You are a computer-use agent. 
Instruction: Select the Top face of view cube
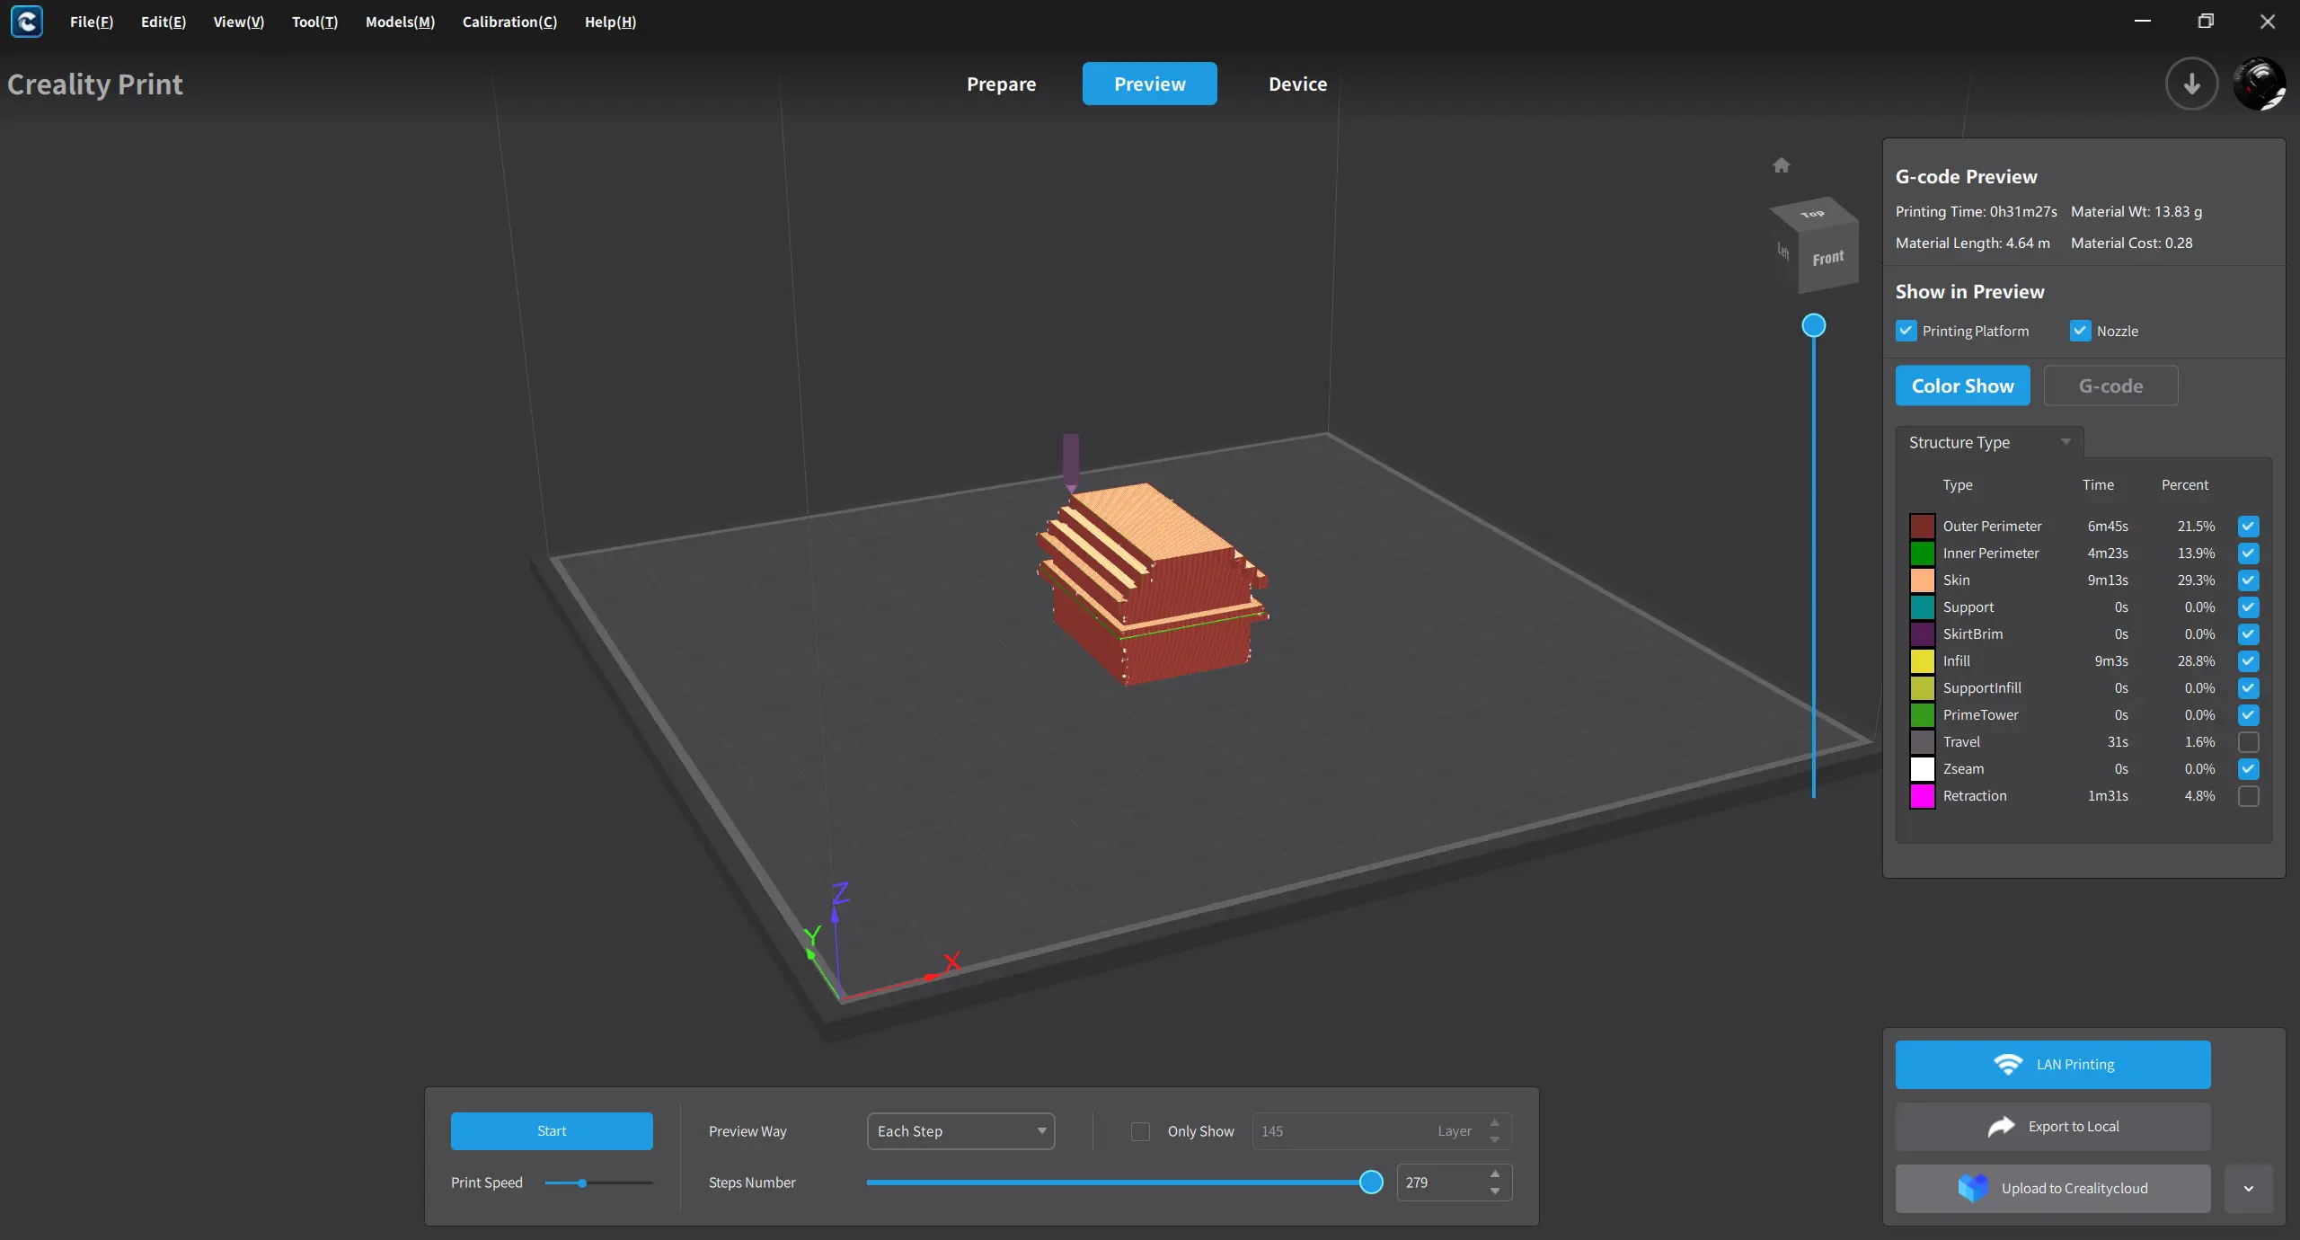tap(1813, 213)
